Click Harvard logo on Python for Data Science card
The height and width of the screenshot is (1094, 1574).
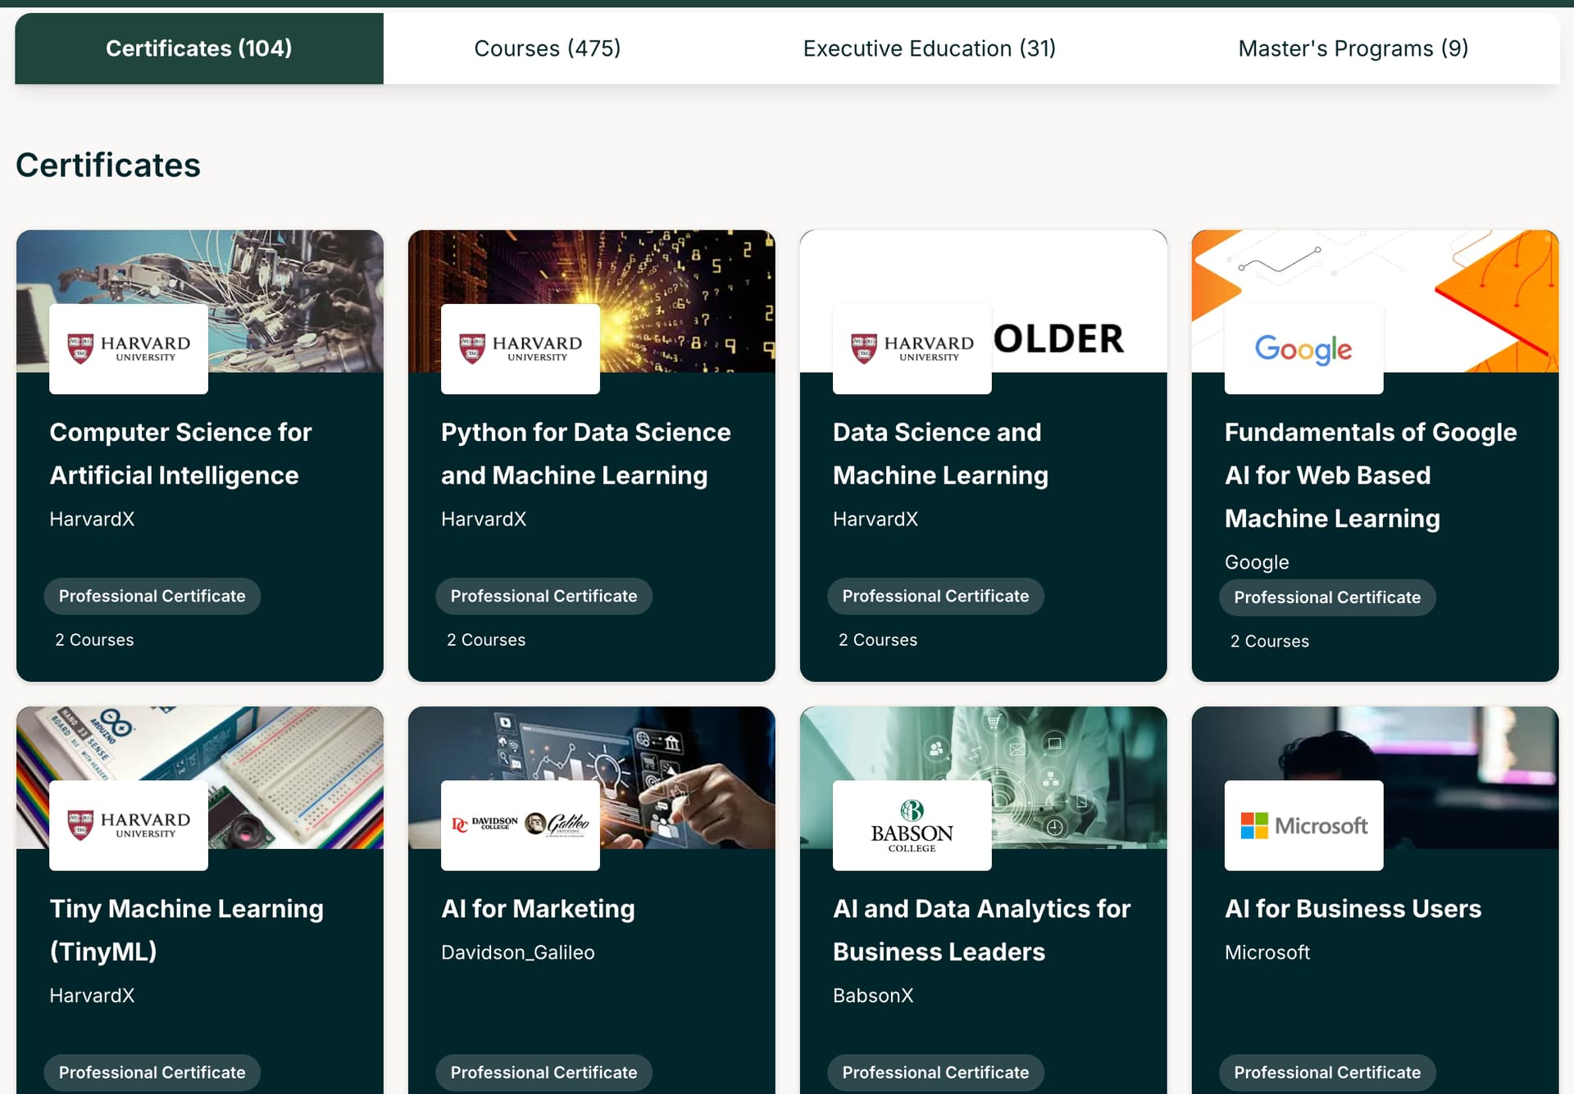coord(521,349)
